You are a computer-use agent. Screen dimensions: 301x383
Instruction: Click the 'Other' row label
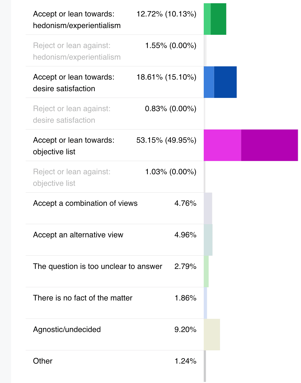(x=43, y=361)
